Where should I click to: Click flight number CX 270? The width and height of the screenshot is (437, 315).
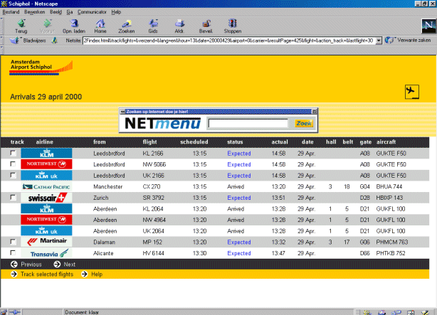tap(152, 186)
